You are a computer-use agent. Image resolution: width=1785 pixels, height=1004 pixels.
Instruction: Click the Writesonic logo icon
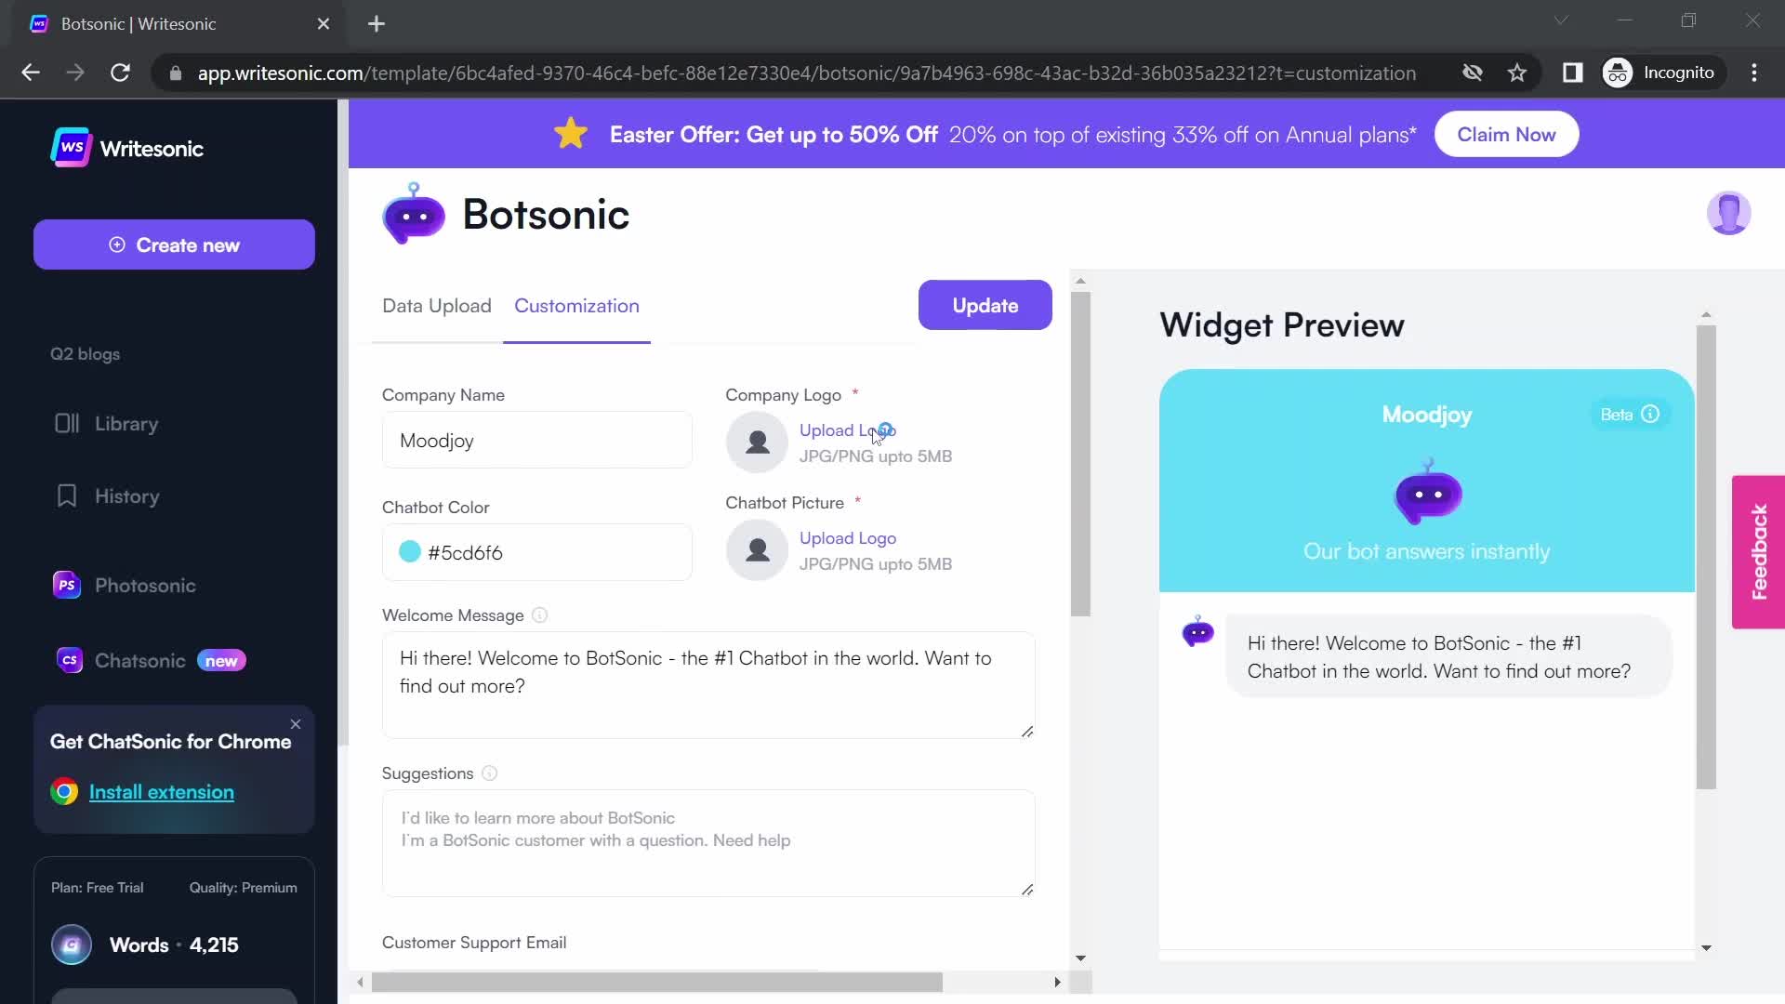coord(69,147)
